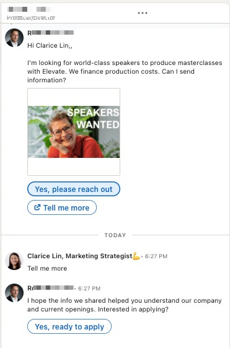The height and width of the screenshot is (348, 230).
Task: Click Clarice Lin's profile avatar
Action: coord(14,261)
